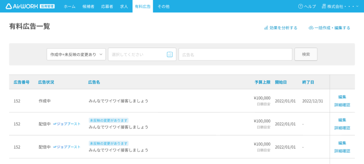Click 編集 for the 作成中 ad row
The width and height of the screenshot is (364, 164).
[342, 97]
